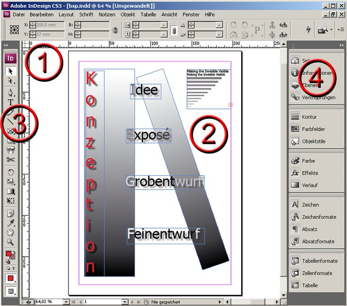Toggle view mode button at toolbox bottom
347x306 pixels.
(11, 291)
